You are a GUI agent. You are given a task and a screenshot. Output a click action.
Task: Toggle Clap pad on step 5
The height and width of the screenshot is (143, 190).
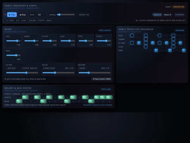[x=146, y=47]
